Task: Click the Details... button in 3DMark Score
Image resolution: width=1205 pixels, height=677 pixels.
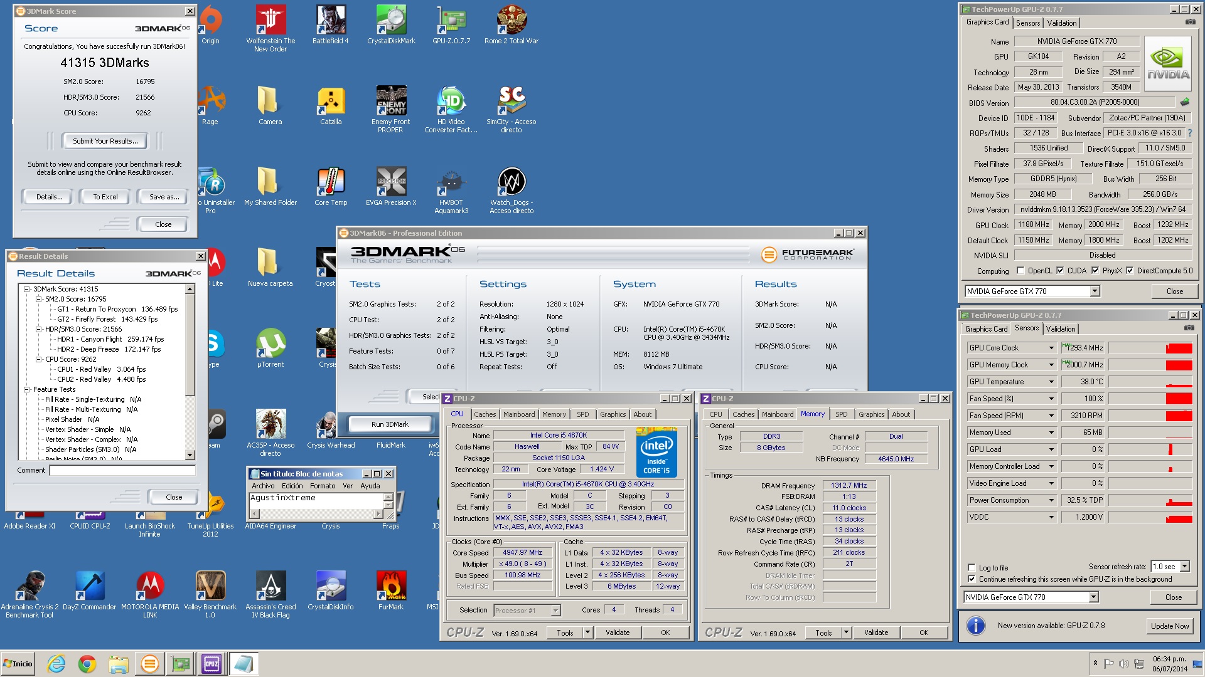Action: (x=49, y=197)
